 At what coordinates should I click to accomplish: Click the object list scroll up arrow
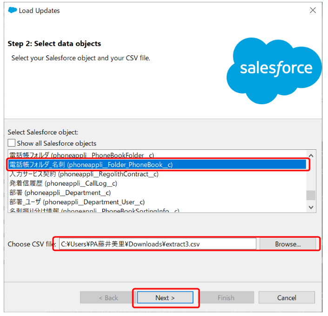(x=311, y=156)
